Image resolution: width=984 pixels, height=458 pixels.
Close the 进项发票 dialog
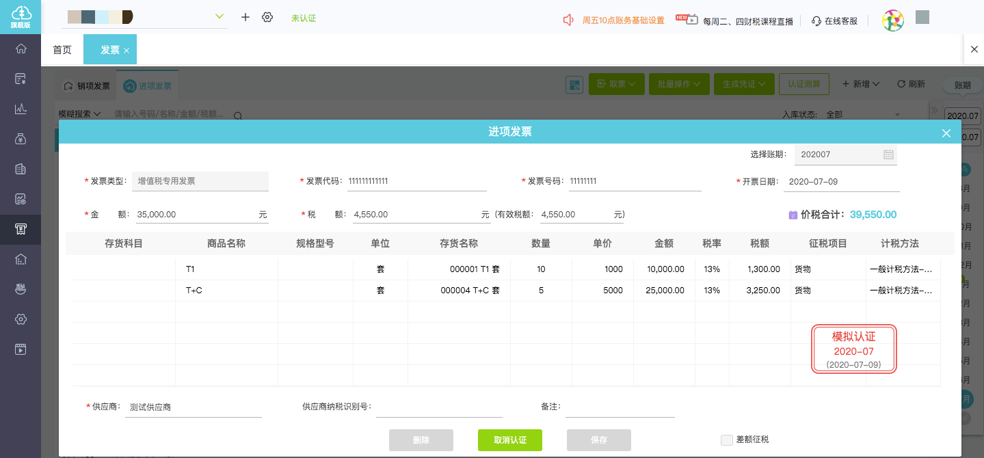946,133
